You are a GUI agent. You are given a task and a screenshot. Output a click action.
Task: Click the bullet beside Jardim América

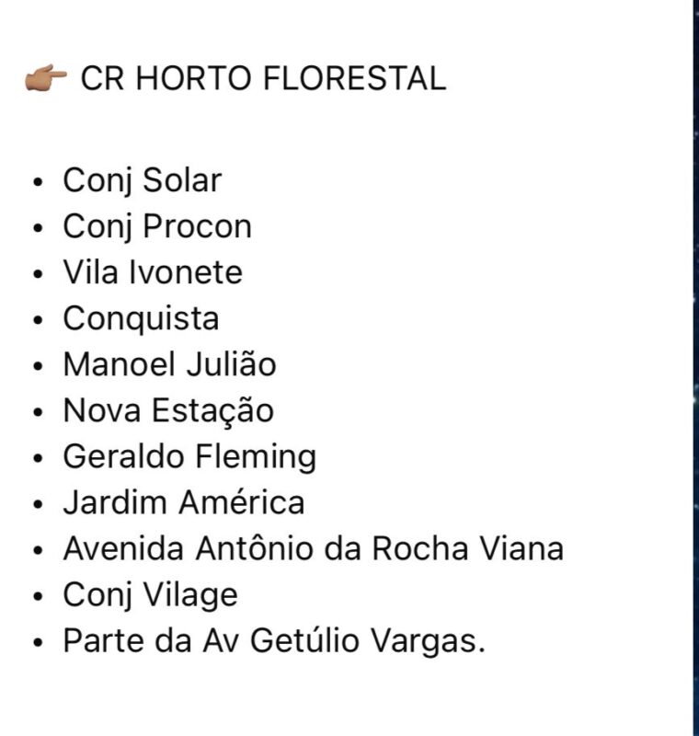pyautogui.click(x=38, y=503)
